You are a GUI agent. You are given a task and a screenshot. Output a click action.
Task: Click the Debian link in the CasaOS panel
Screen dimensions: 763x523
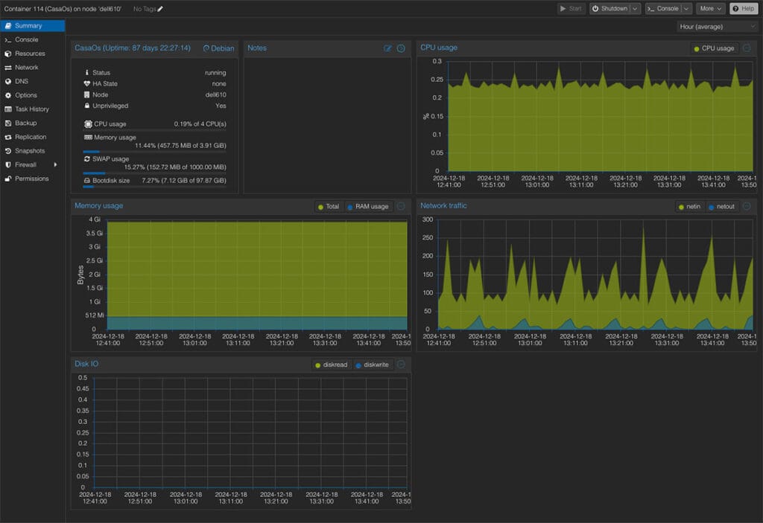218,48
